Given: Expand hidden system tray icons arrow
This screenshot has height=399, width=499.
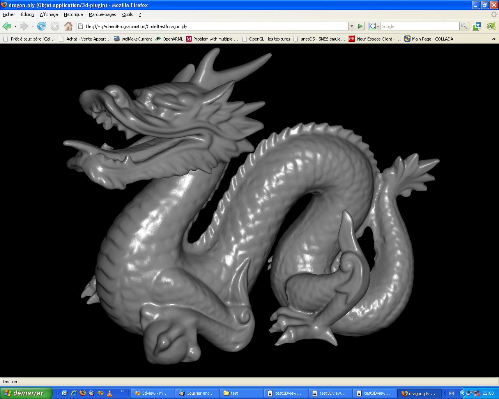Looking at the screenshot, I should point(462,393).
